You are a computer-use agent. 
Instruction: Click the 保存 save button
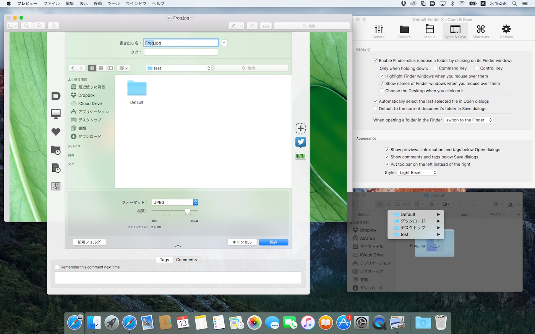click(274, 242)
